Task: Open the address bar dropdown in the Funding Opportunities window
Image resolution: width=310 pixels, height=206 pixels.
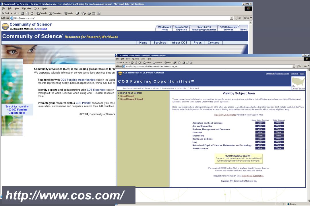Action: (x=294, y=66)
